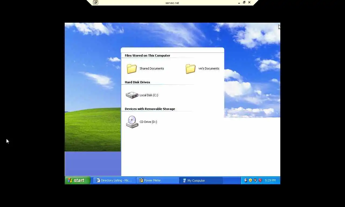Open the Start menu
345x207 pixels.
click(78, 180)
